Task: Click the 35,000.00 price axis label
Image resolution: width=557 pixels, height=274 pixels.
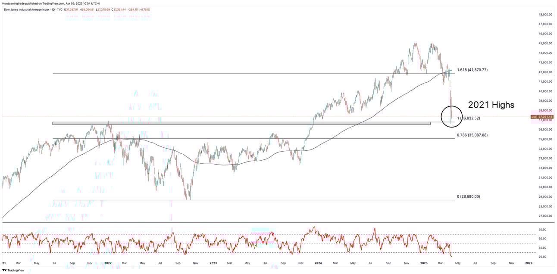Action: click(x=545, y=139)
